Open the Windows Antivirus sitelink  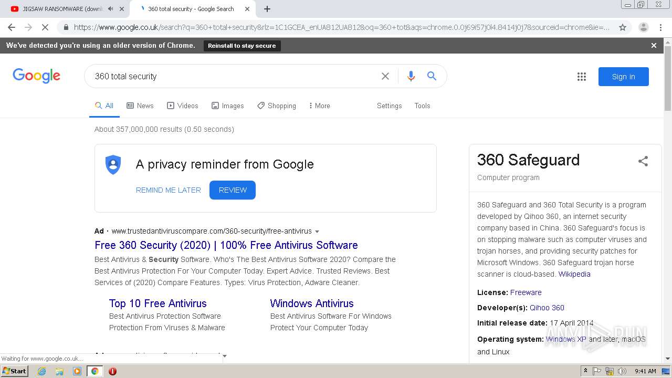(312, 303)
